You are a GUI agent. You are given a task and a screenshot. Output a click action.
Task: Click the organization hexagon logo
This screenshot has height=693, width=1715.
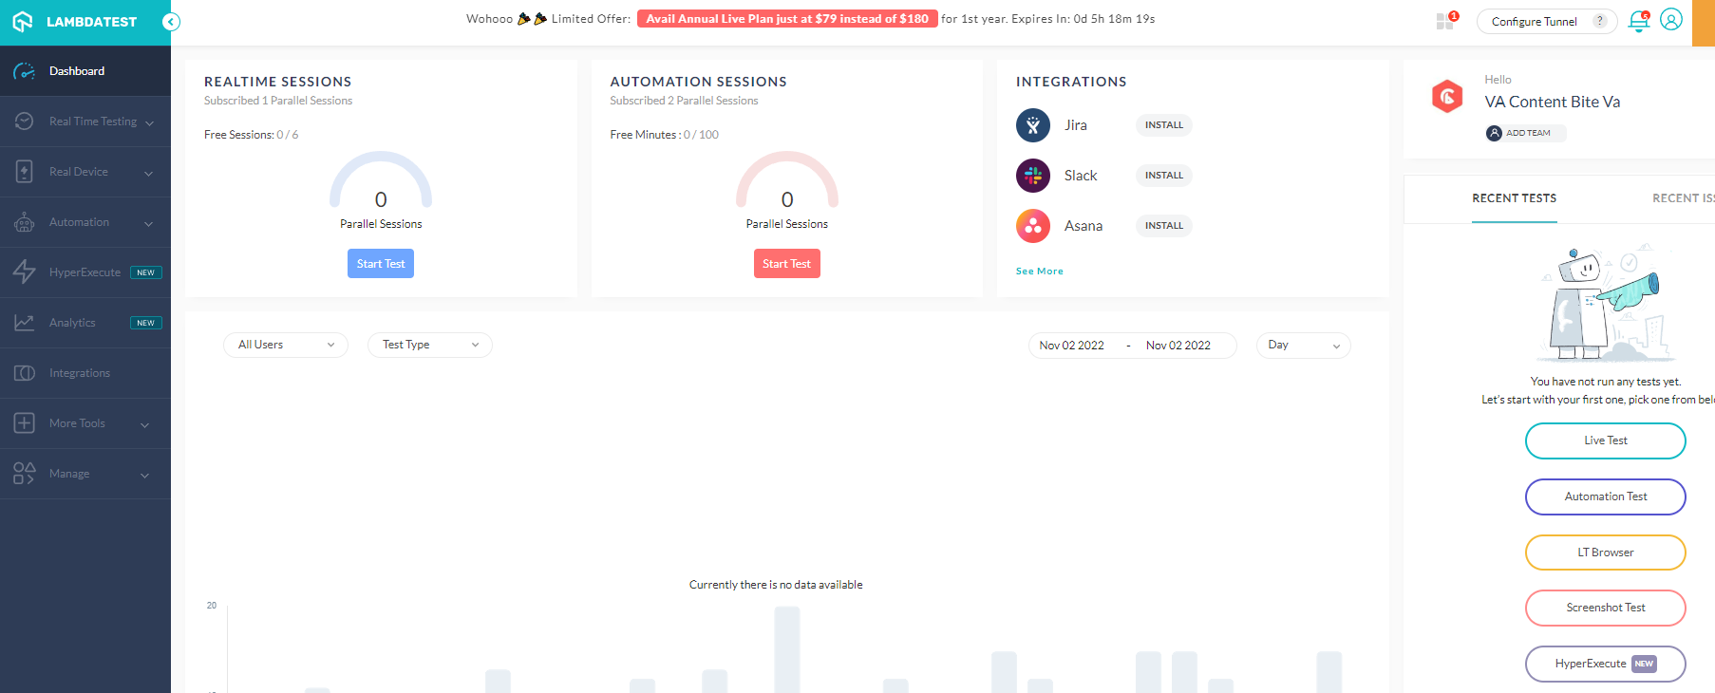[x=1447, y=96]
